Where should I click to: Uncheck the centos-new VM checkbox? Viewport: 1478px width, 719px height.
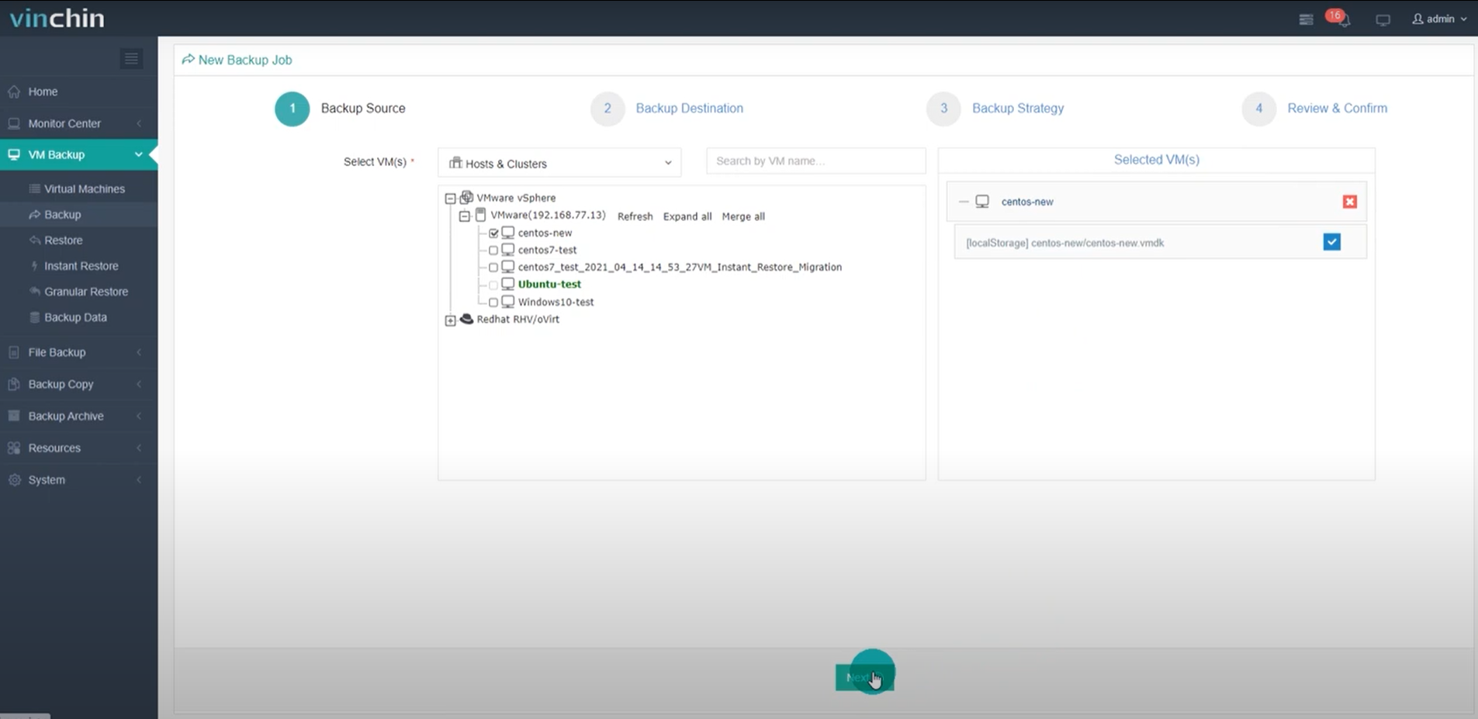tap(493, 233)
